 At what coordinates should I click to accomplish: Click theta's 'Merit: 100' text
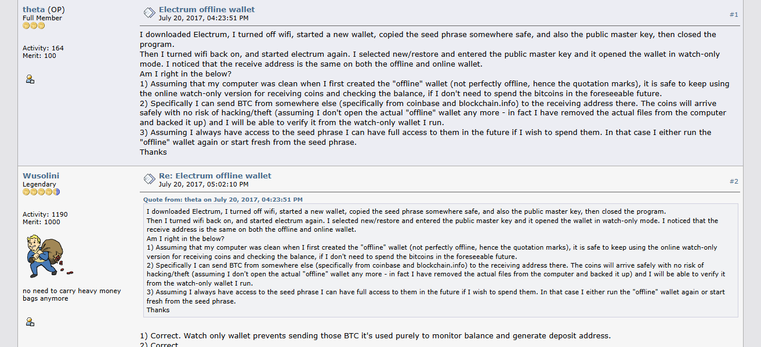pos(39,56)
